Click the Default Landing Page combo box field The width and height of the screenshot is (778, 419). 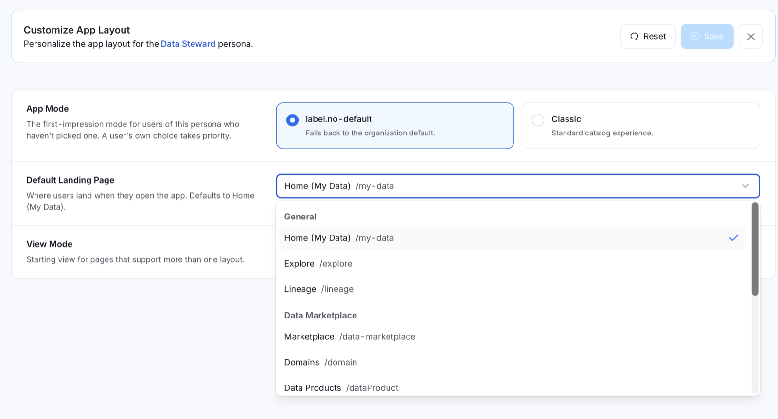click(x=518, y=186)
